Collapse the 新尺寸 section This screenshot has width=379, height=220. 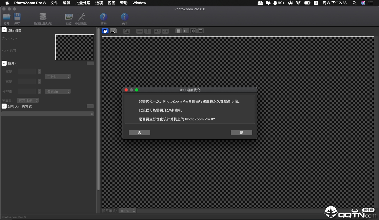coord(4,63)
